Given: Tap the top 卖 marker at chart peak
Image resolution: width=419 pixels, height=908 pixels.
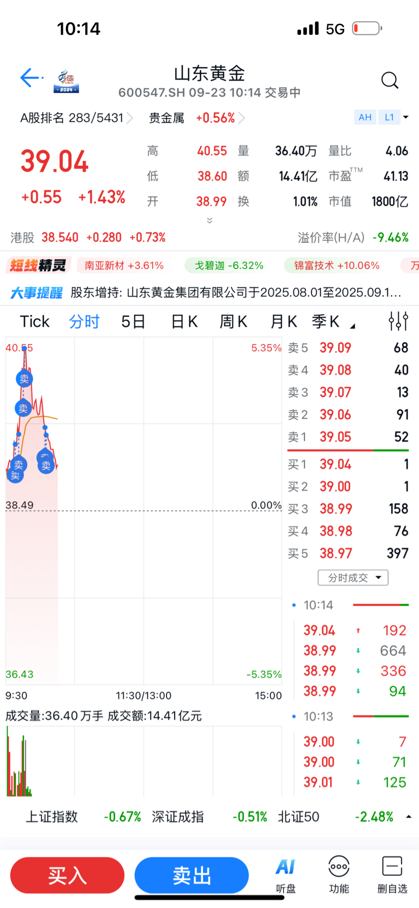Looking at the screenshot, I should (x=24, y=378).
